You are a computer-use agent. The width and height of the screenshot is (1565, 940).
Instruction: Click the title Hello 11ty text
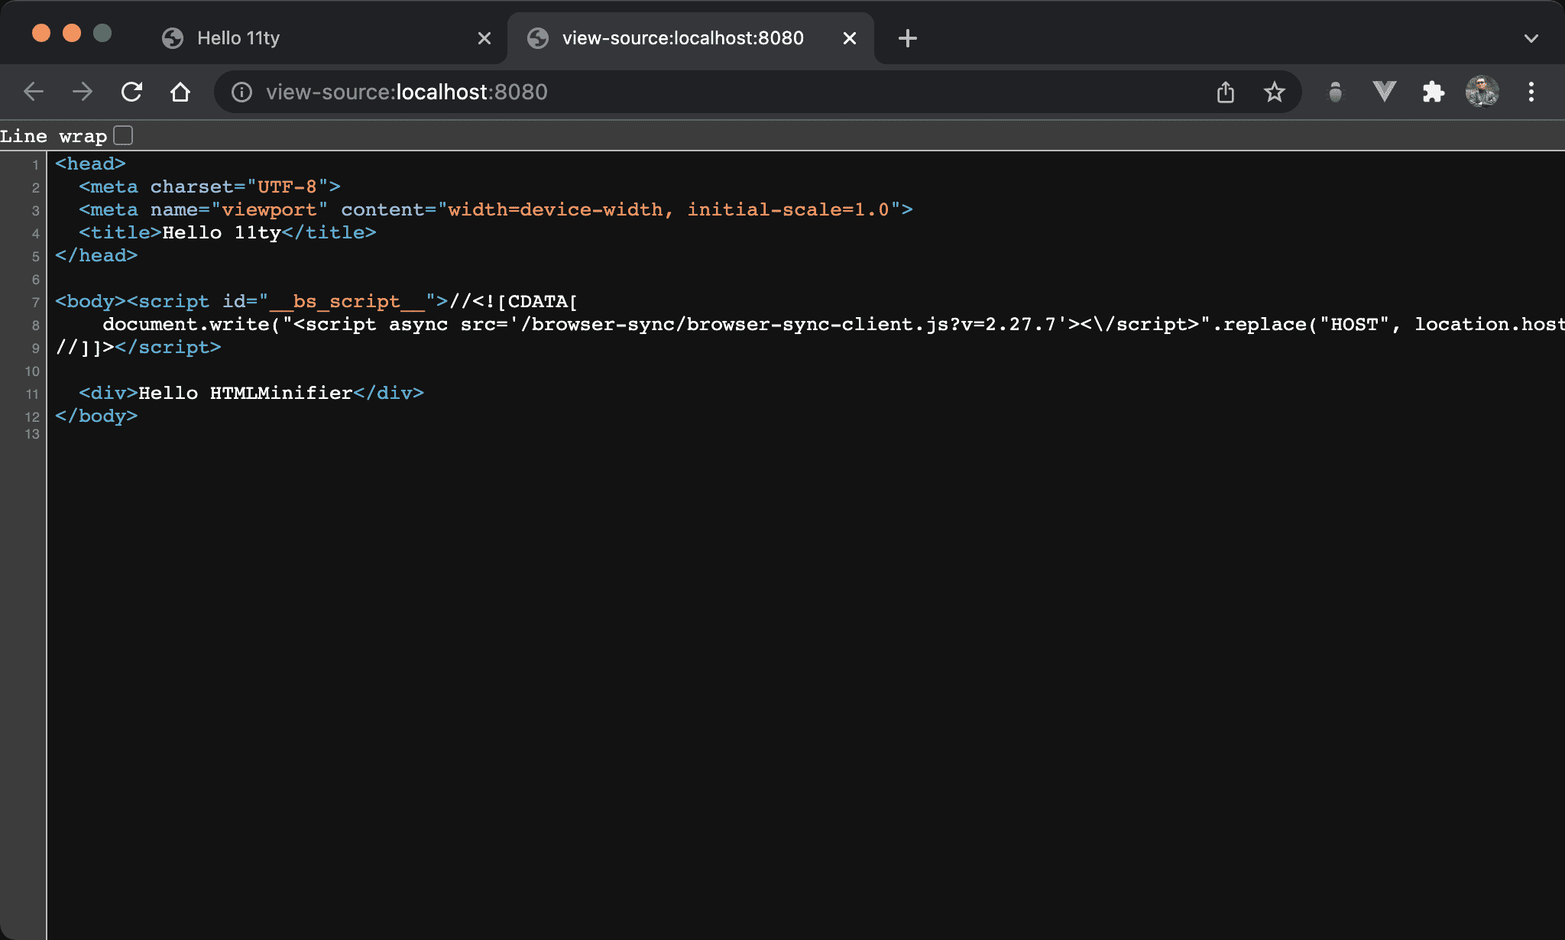[x=222, y=232]
